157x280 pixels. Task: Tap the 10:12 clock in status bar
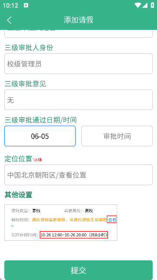tap(10, 5)
